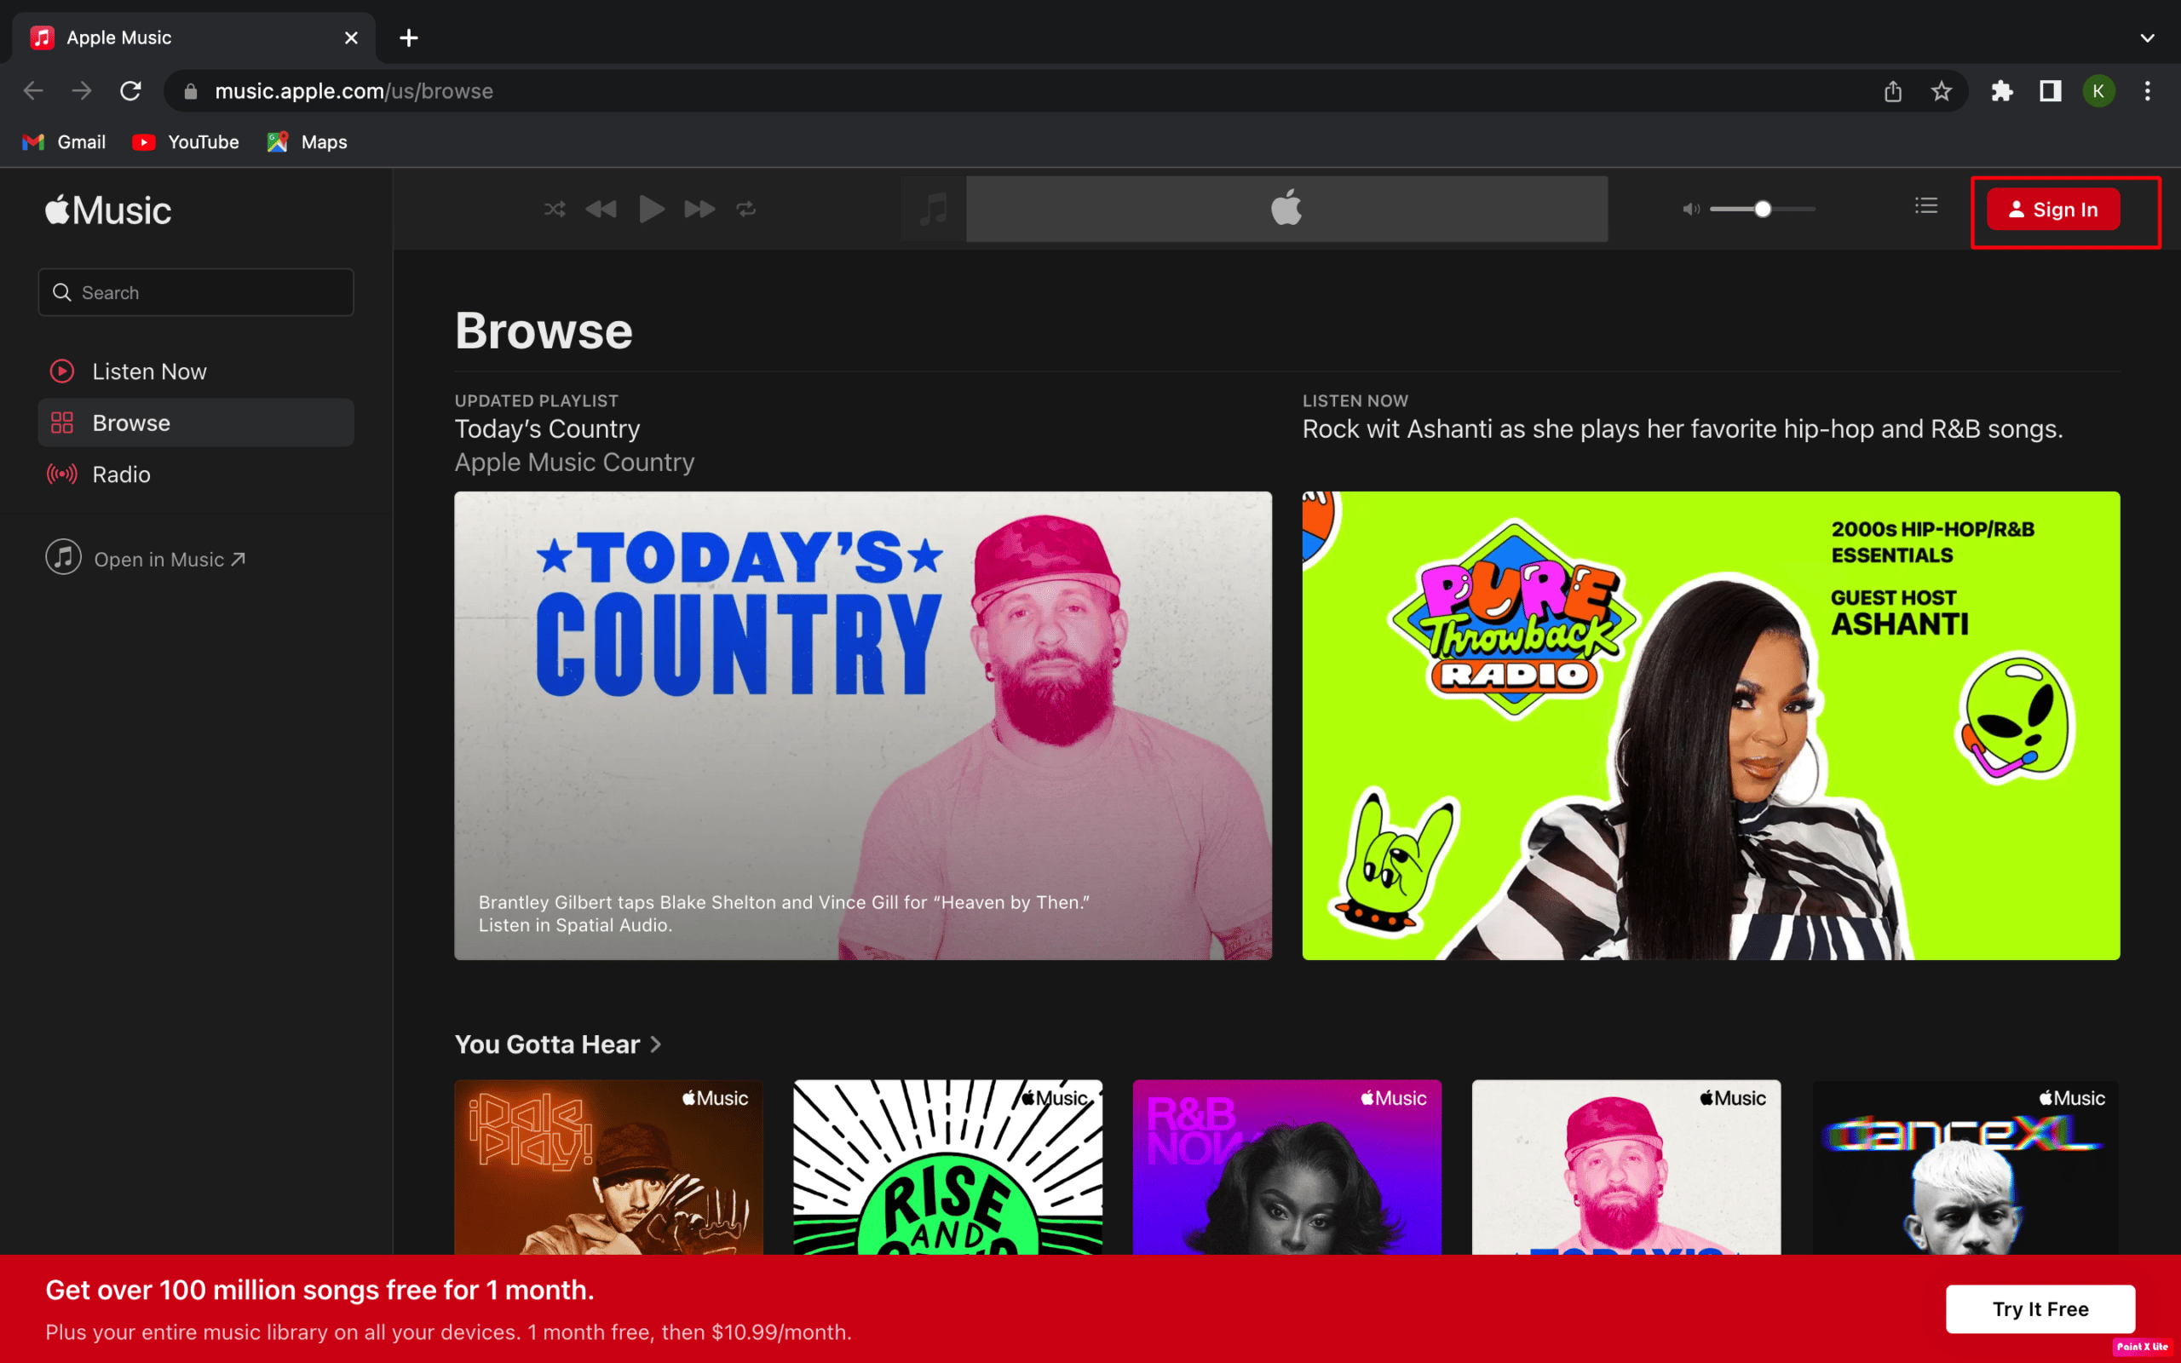Go back in browser history
2181x1363 pixels.
pyautogui.click(x=33, y=91)
